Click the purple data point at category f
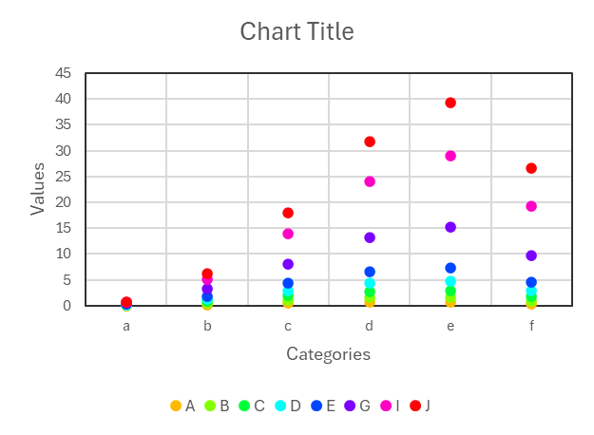The height and width of the screenshot is (435, 594). point(531,255)
